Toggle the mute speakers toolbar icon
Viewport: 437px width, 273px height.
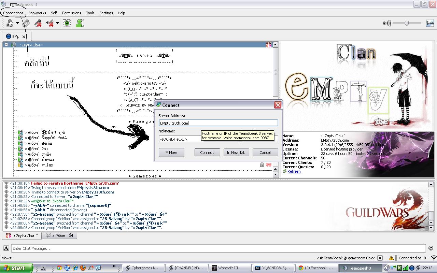50,23
